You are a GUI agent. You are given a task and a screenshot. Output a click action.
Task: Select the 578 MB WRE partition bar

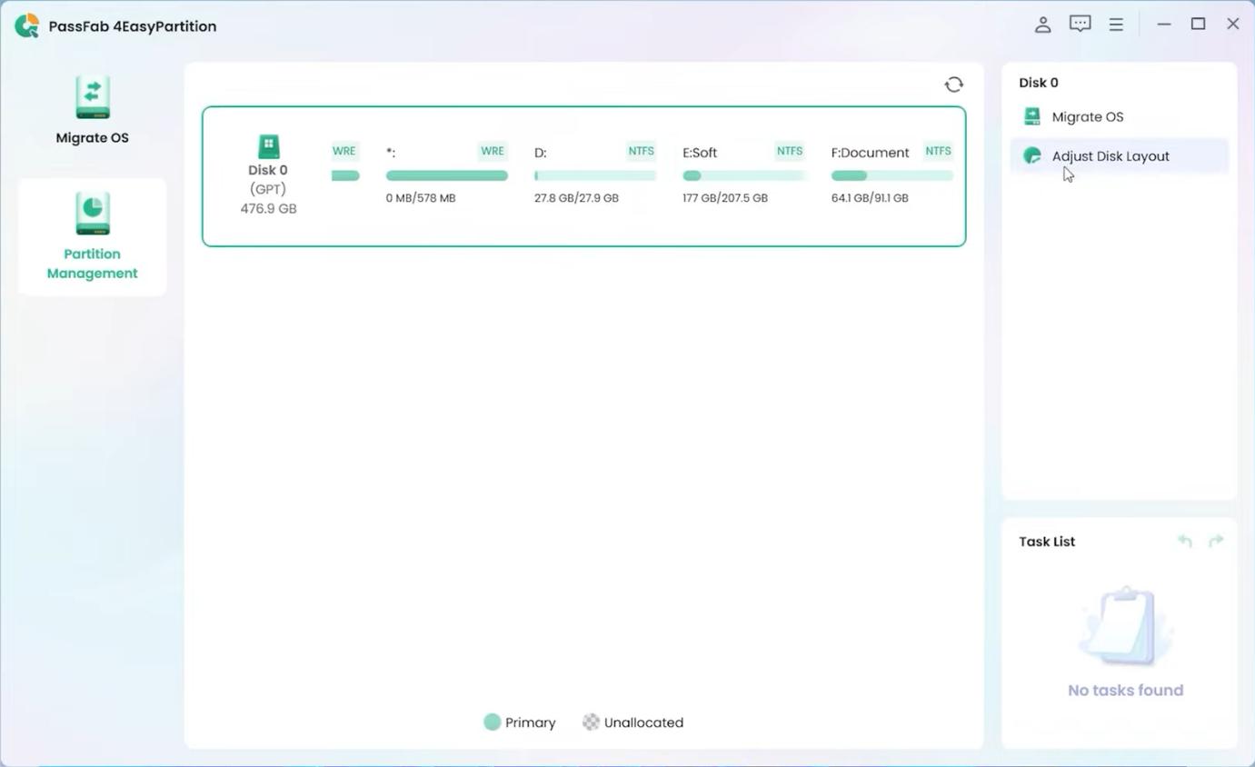[x=446, y=175]
